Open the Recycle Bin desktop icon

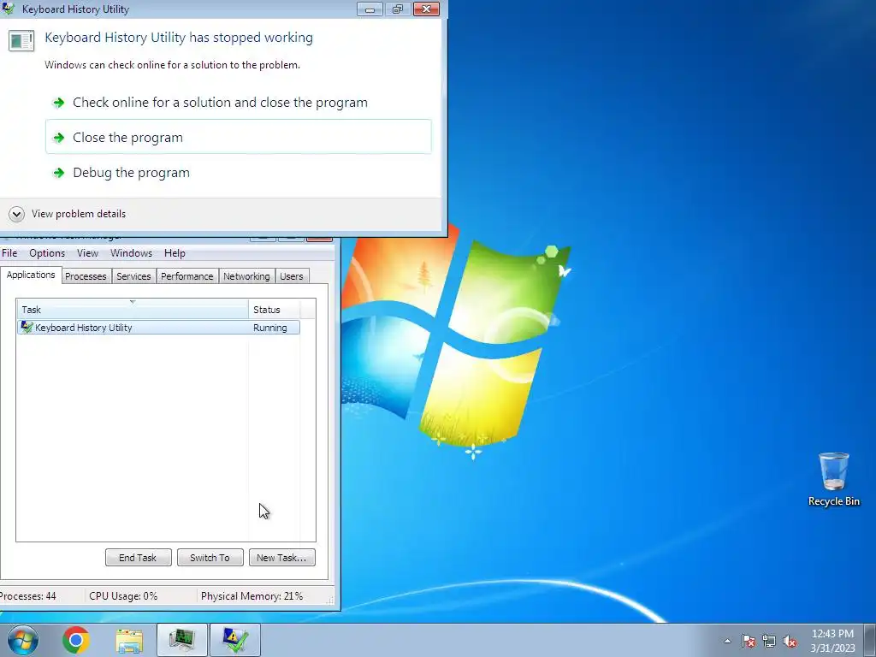coord(833,479)
